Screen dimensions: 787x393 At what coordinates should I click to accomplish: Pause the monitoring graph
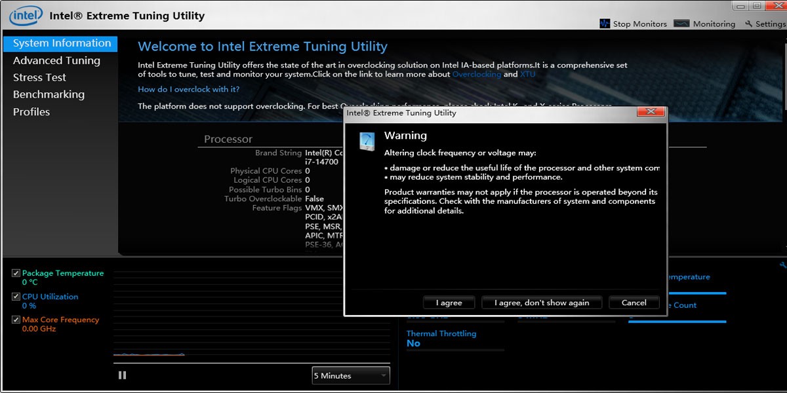[x=122, y=375]
